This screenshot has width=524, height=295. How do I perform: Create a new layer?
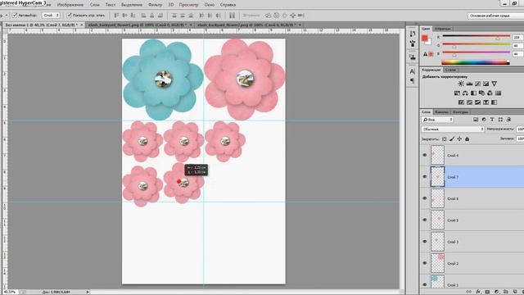click(515, 292)
